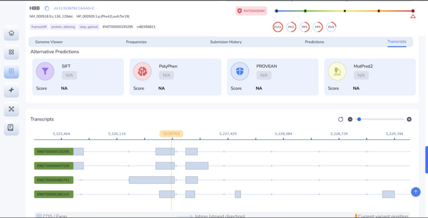Click the frameshift tag
This screenshot has width=428, height=218.
coord(39,27)
